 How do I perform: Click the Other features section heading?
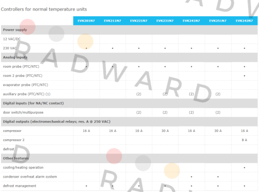point(16,158)
